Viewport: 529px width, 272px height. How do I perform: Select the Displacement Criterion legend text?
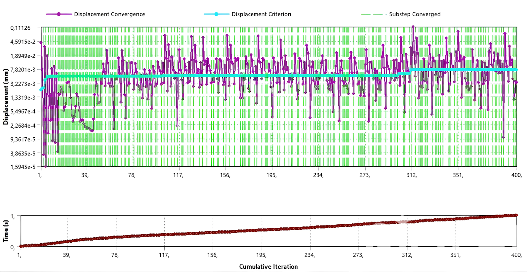[x=261, y=14]
